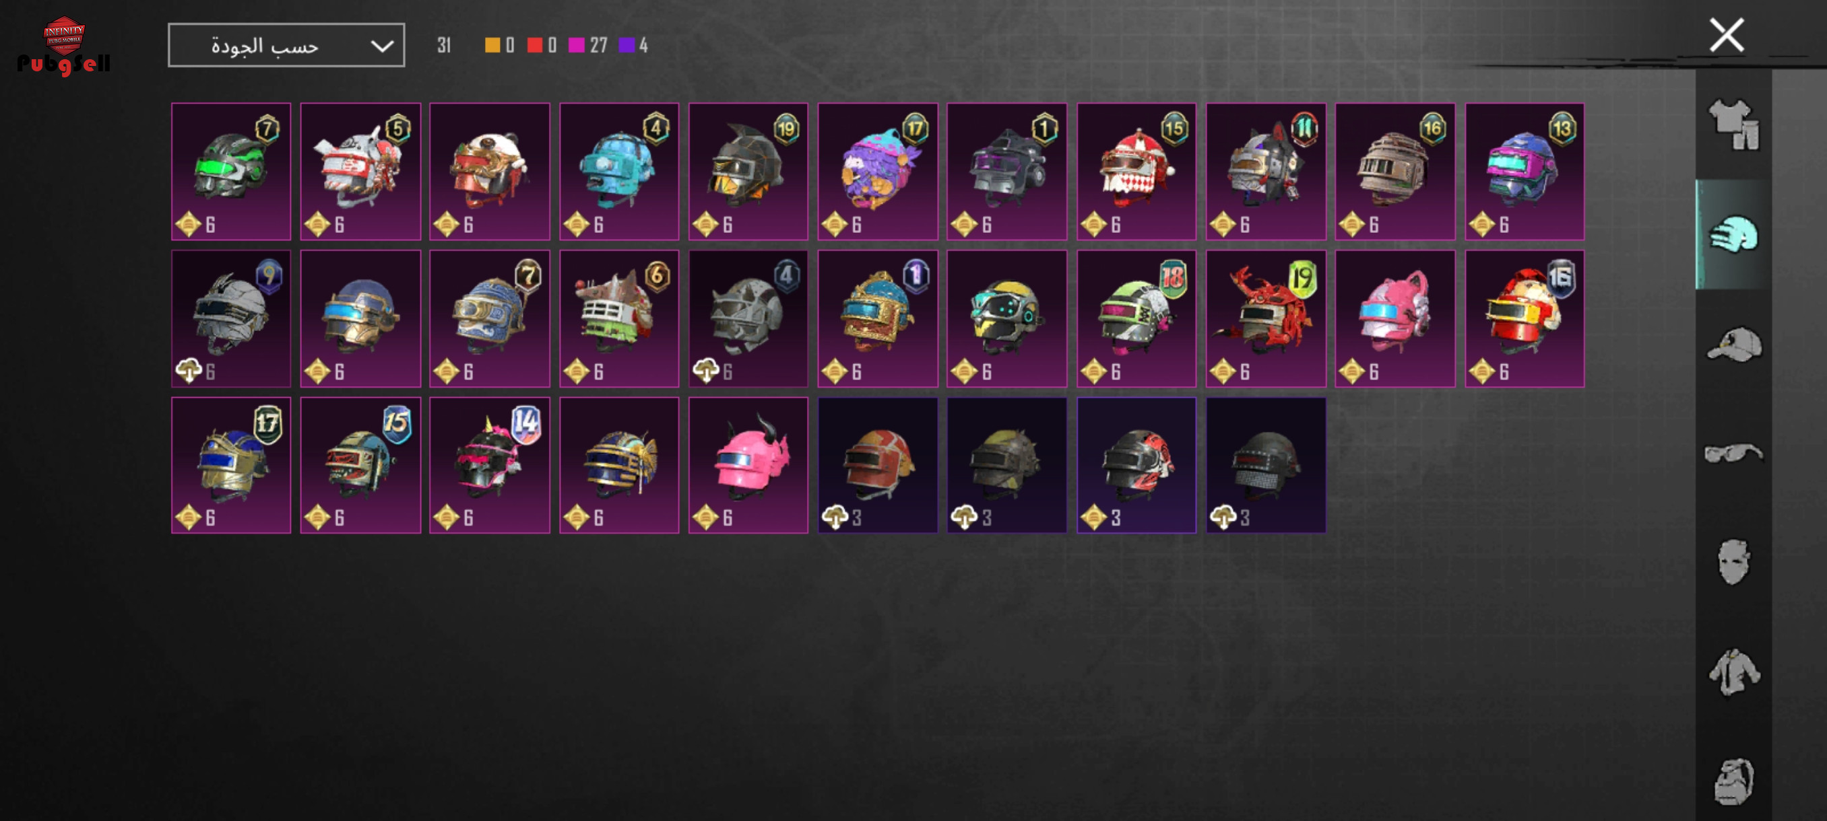Filter by purple quality showing 4
Viewport: 1827px width, 821px height.
pos(633,45)
